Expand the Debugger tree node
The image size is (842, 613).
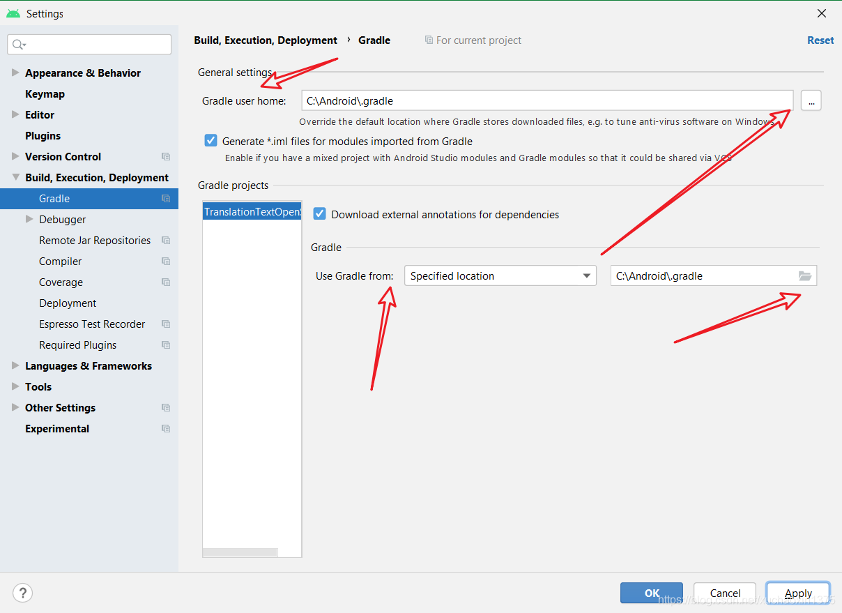(x=29, y=220)
